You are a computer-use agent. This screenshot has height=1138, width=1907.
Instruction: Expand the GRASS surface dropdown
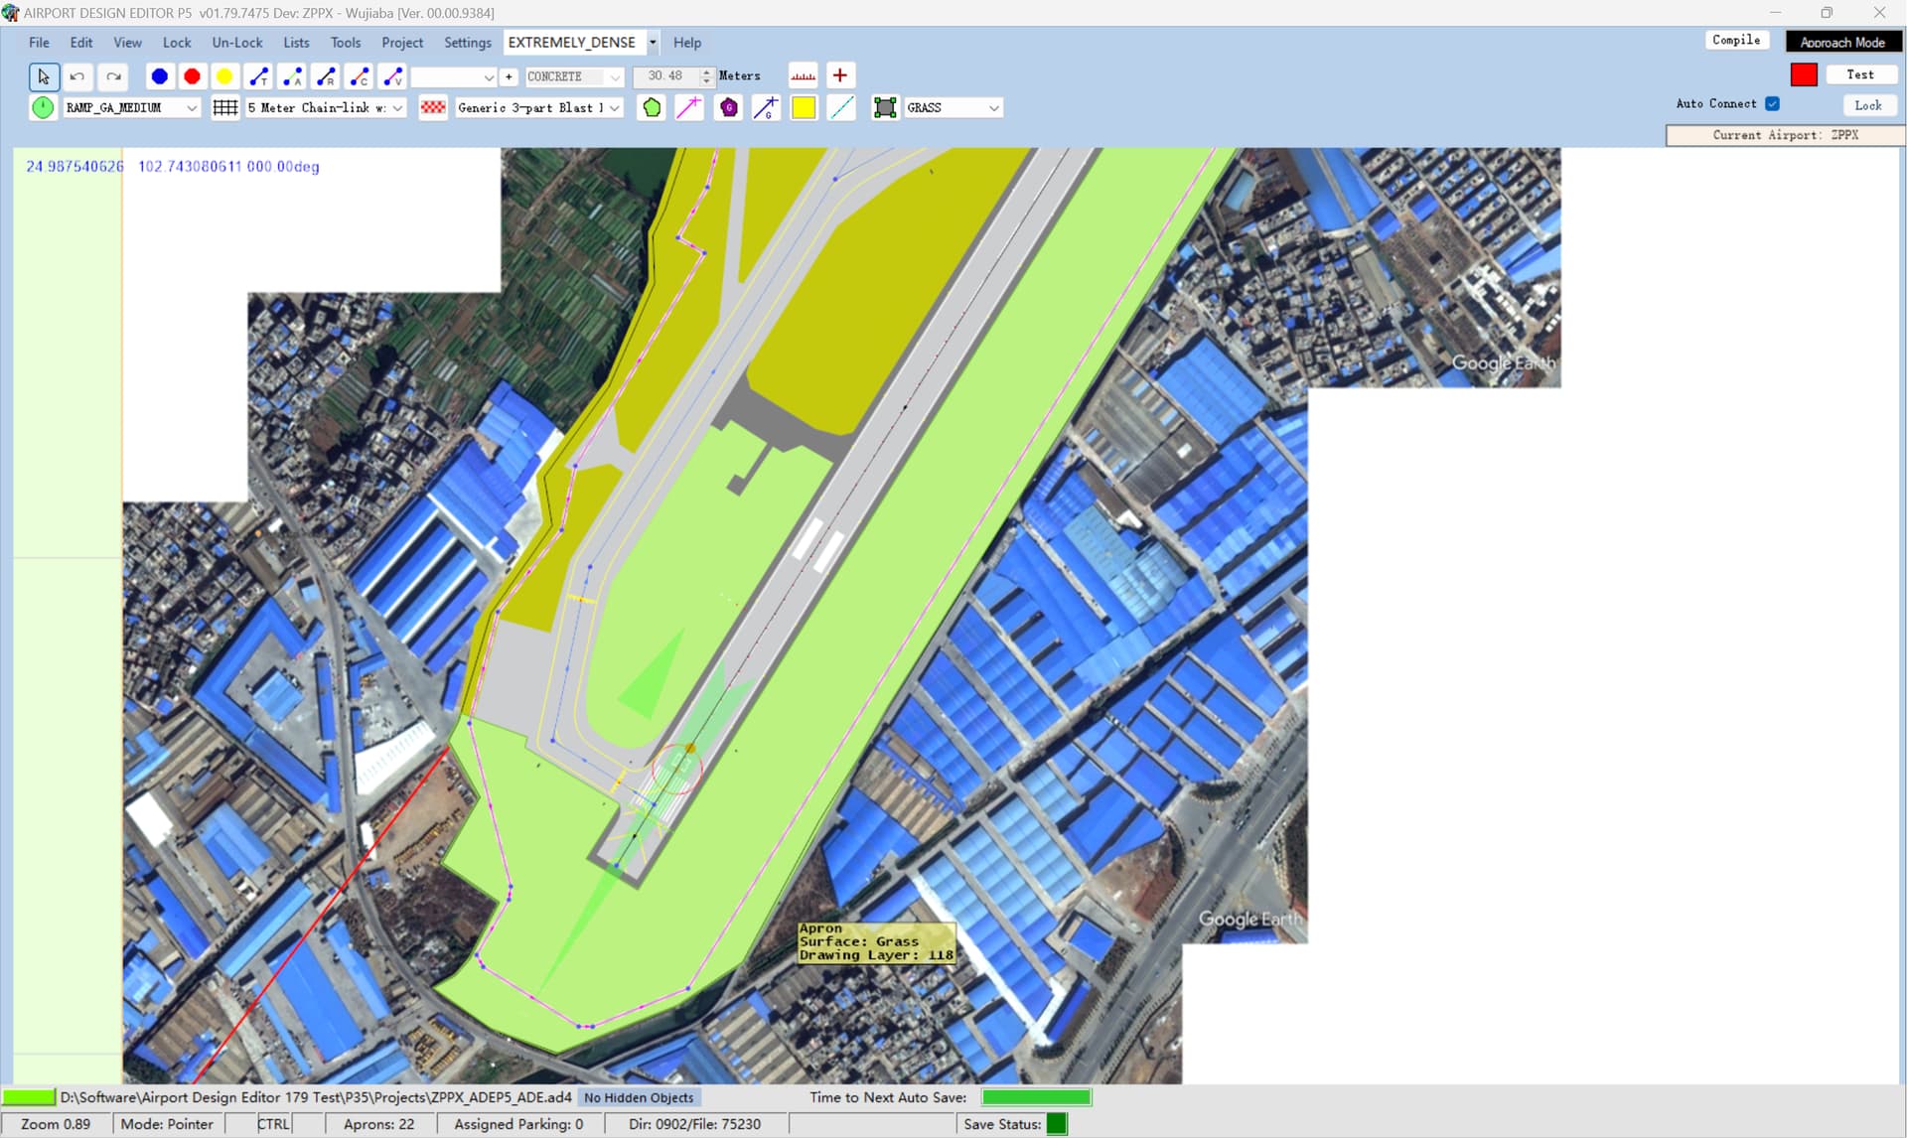click(993, 107)
